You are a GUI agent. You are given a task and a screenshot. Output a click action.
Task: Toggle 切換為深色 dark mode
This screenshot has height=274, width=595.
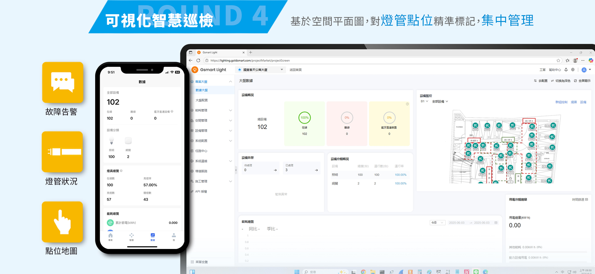tap(561, 81)
